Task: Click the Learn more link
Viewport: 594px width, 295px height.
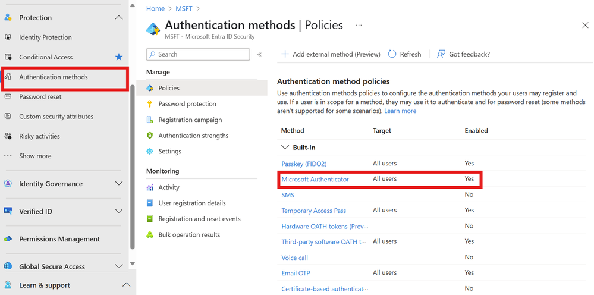Action: 400,111
